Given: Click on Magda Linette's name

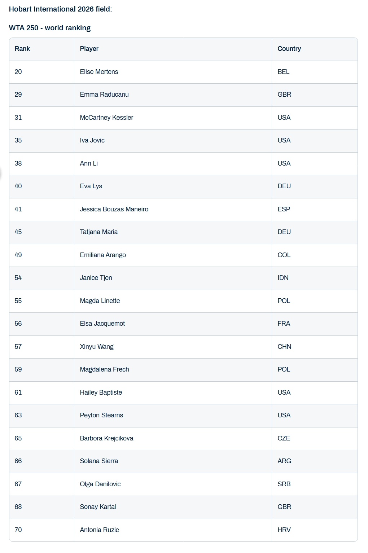Looking at the screenshot, I should click(100, 301).
